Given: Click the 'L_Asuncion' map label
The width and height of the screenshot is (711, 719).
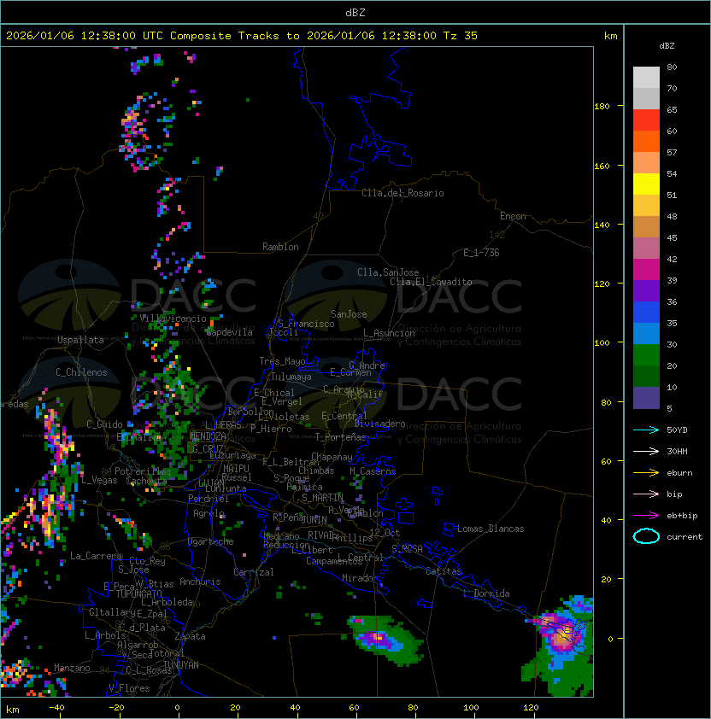Looking at the screenshot, I should tap(389, 333).
